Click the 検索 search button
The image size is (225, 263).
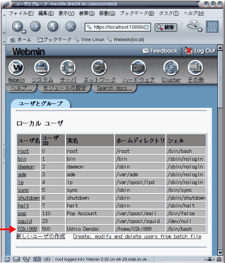pyautogui.click(x=166, y=27)
